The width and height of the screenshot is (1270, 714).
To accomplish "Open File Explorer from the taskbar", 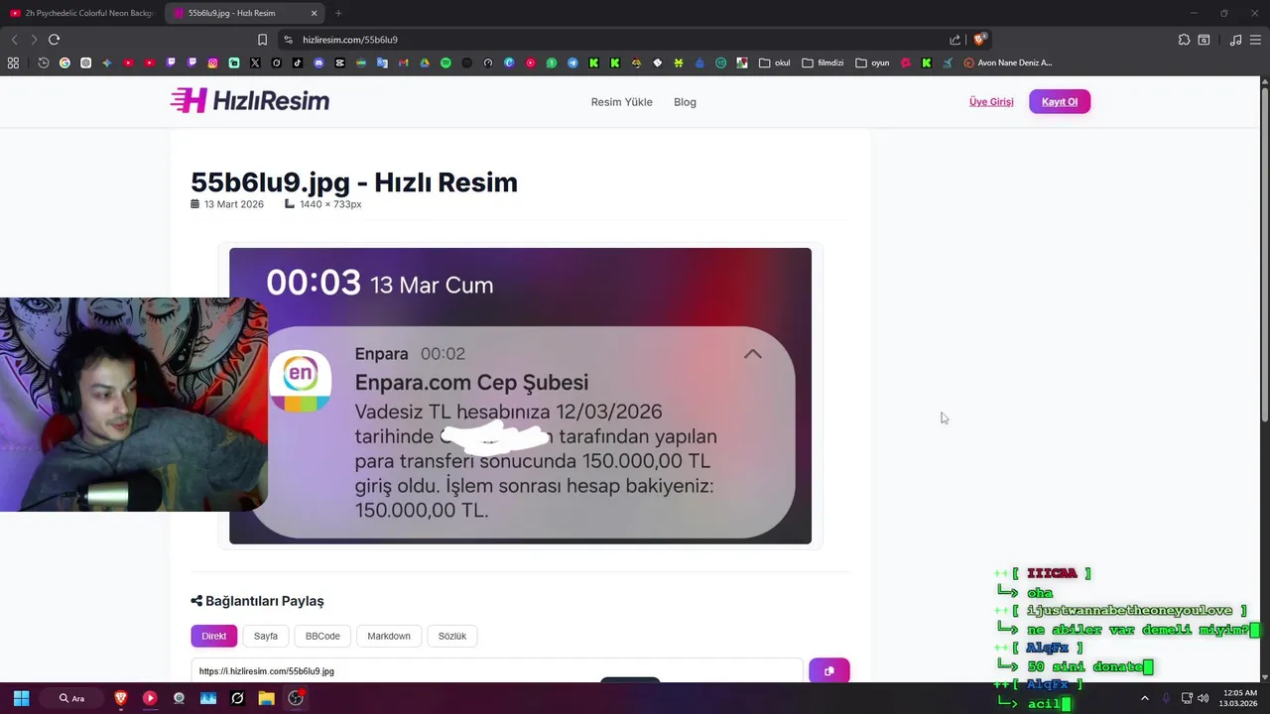I will [x=266, y=698].
